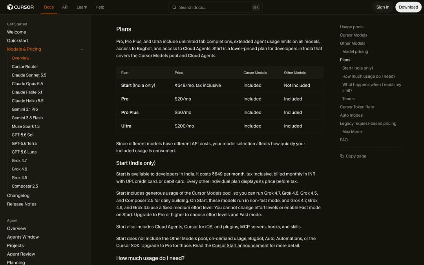The image size is (424, 265).
Task: Jump to Auto modes section
Action: (351, 115)
